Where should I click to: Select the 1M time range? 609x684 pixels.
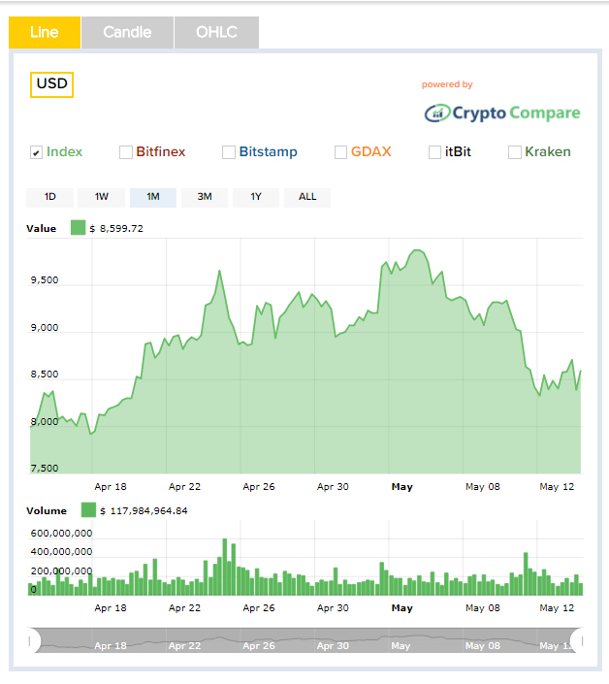click(x=153, y=197)
